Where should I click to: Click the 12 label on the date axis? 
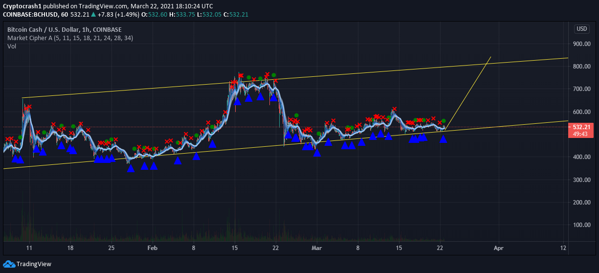564,248
